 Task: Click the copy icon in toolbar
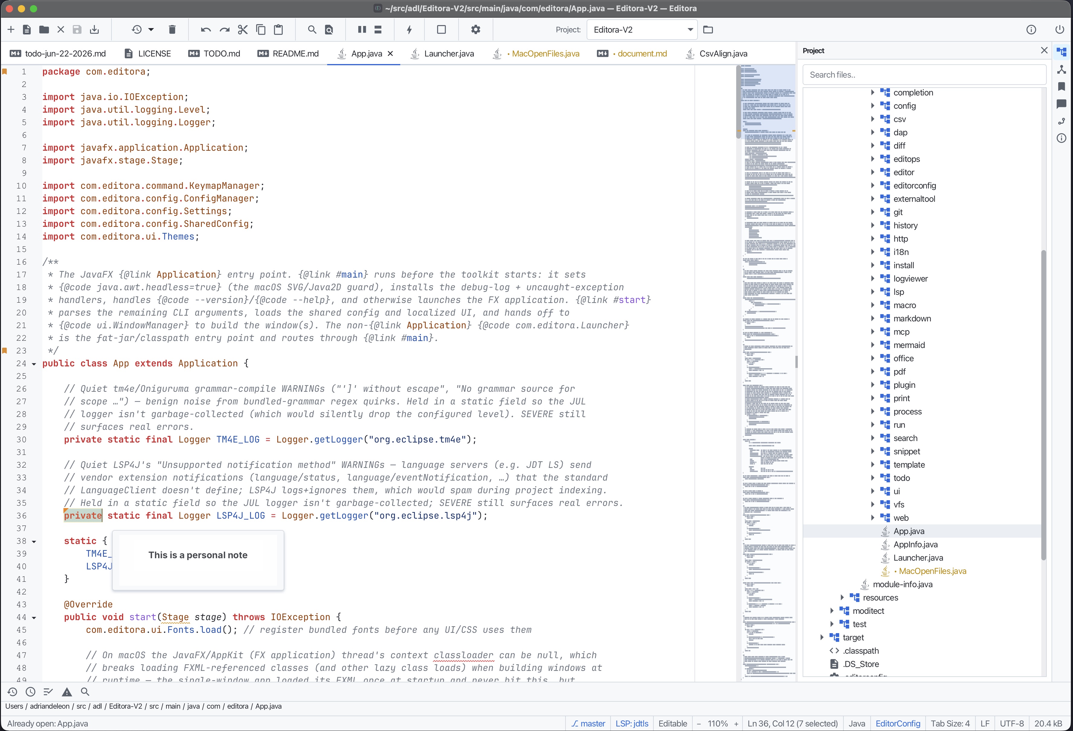coord(260,30)
